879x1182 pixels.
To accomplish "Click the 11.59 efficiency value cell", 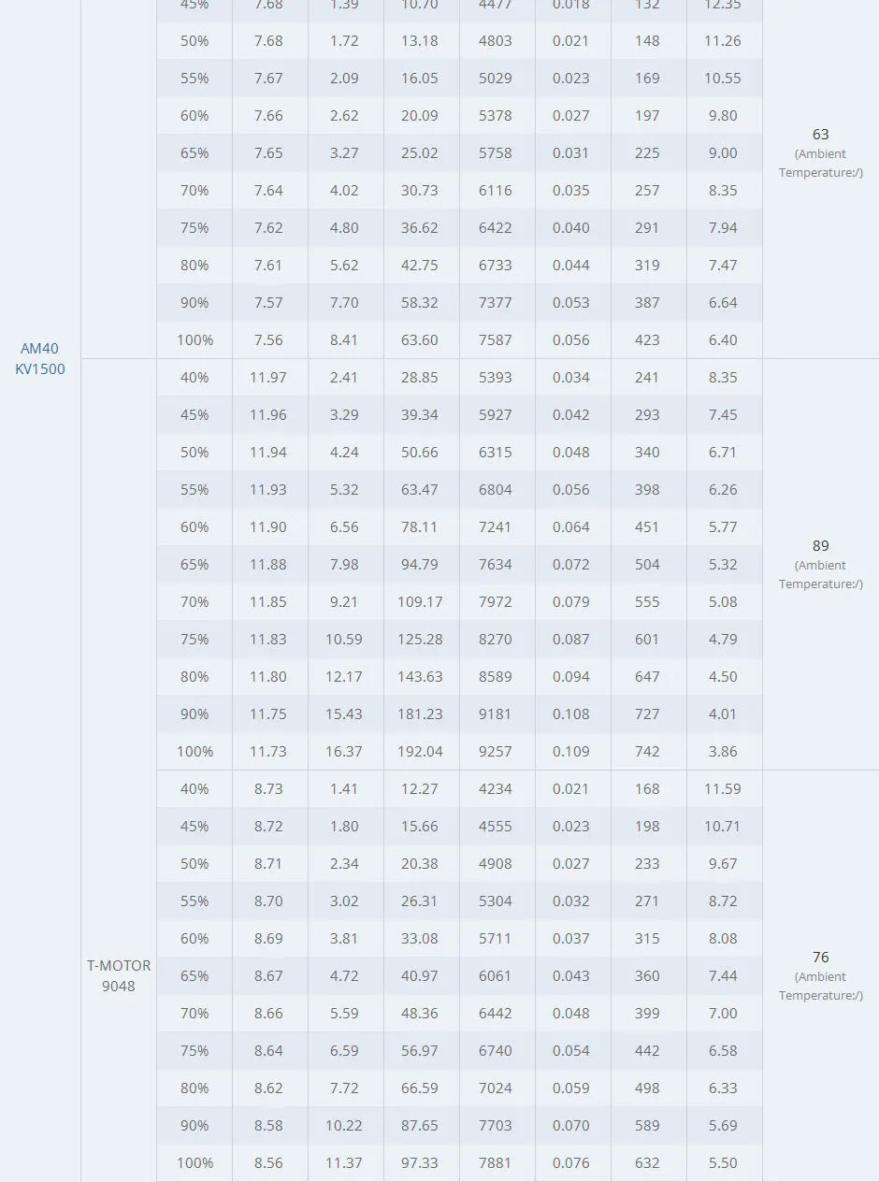I will pyautogui.click(x=723, y=789).
